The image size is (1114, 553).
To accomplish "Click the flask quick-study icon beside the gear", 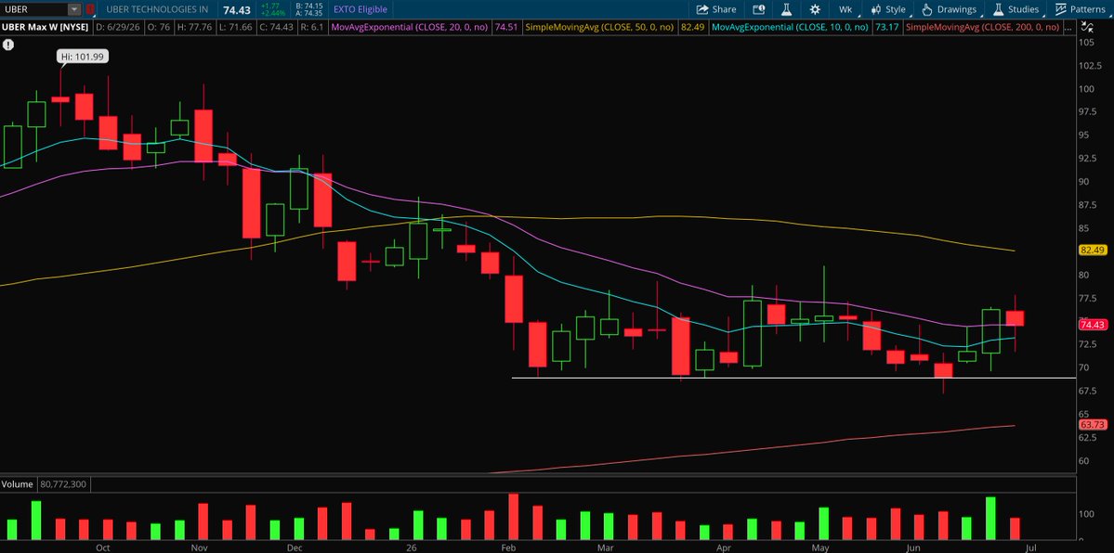I will click(786, 9).
